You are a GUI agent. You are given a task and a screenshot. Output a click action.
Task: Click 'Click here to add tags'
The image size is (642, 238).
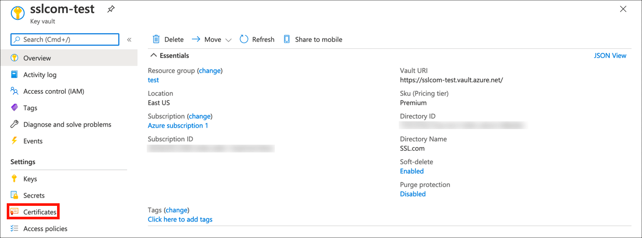180,219
